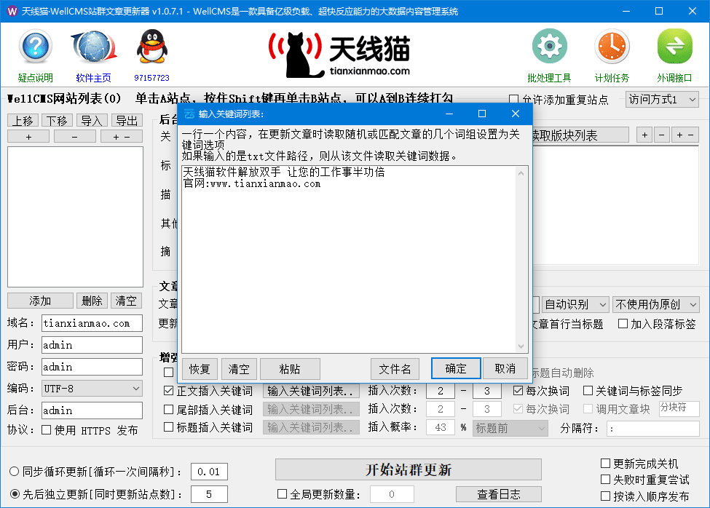Open the 编码 UTF-8 dropdown
The height and width of the screenshot is (508, 710).
click(92, 389)
